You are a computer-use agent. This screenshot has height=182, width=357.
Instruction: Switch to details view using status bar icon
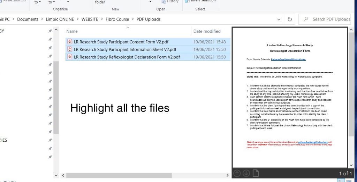pos(341,180)
